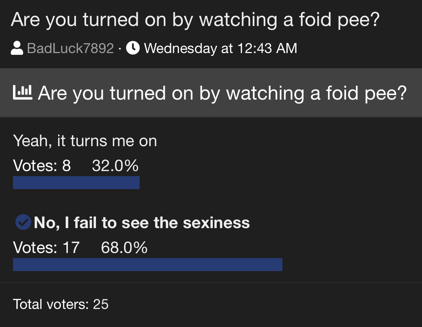Click the shorter 32% blue result bar
The image size is (422, 327).
(76, 183)
